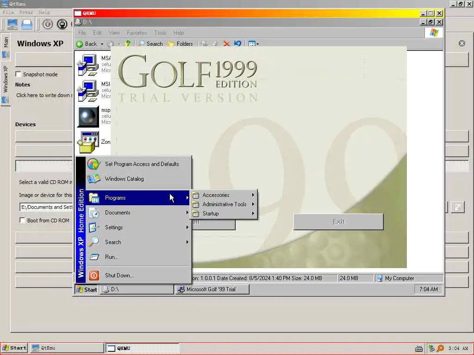Expand the Documents submenu
The height and width of the screenshot is (355, 474).
138,213
